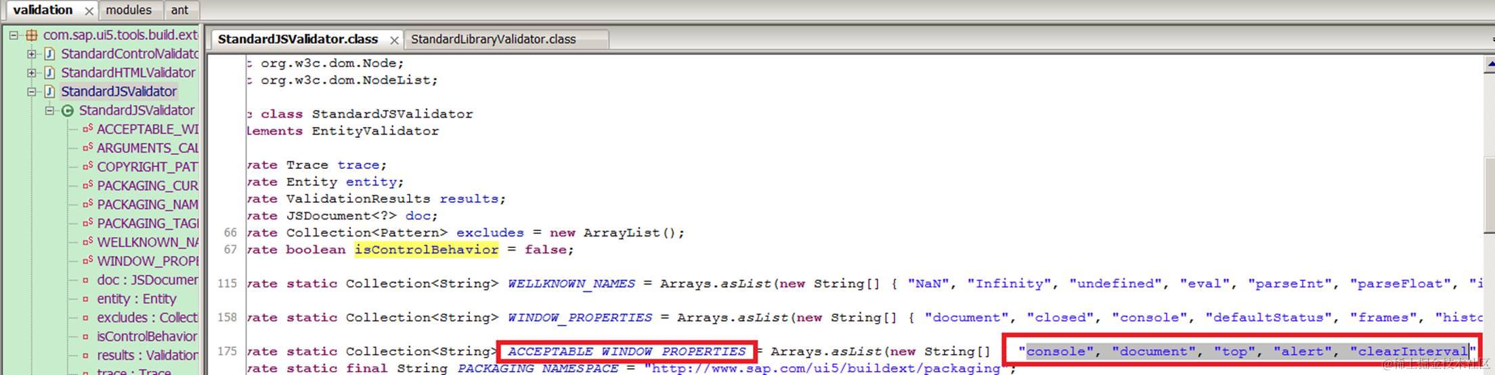
Task: Select WINDOW_PROPE field in the tree
Action: point(148,262)
